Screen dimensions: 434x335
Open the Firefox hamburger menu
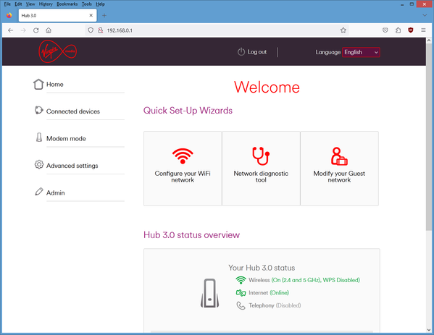423,30
